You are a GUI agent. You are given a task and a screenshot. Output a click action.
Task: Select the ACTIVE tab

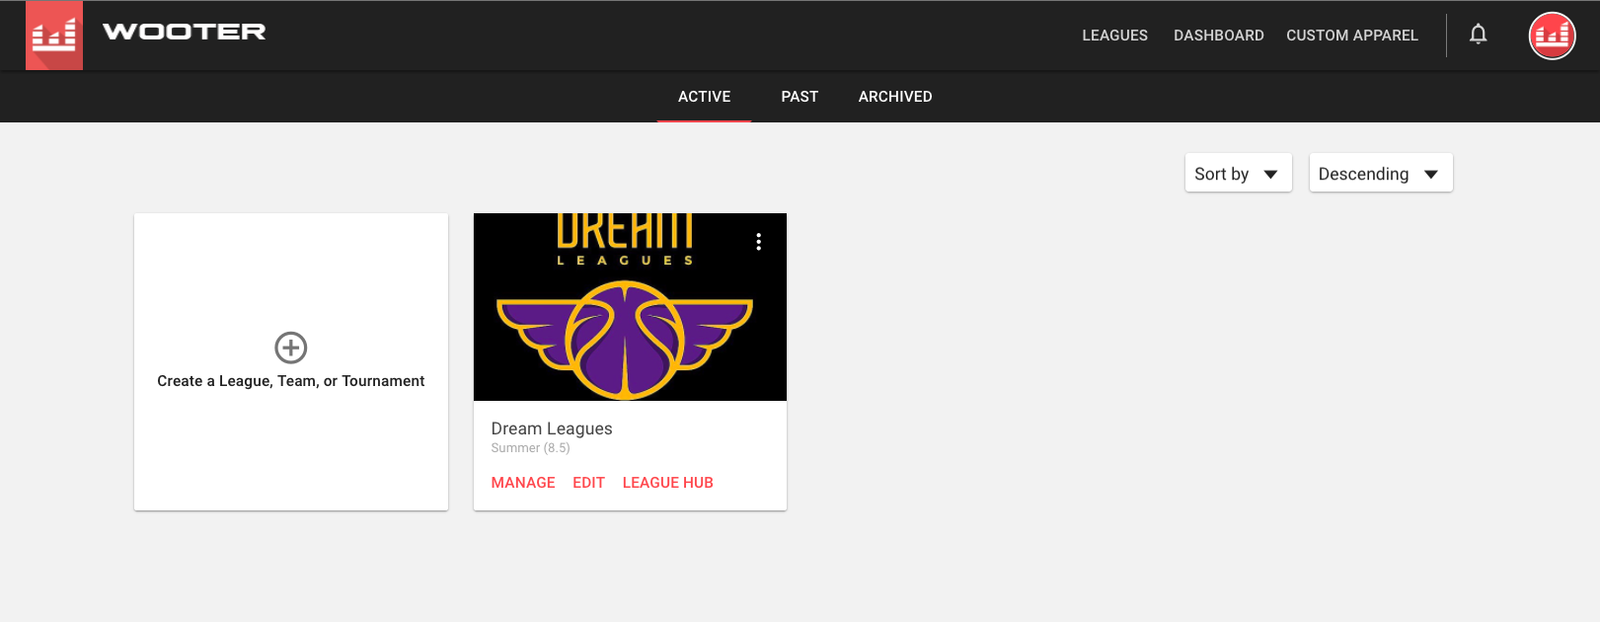pos(704,97)
